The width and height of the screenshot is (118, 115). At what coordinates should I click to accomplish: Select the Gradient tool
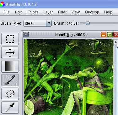pos(10,66)
